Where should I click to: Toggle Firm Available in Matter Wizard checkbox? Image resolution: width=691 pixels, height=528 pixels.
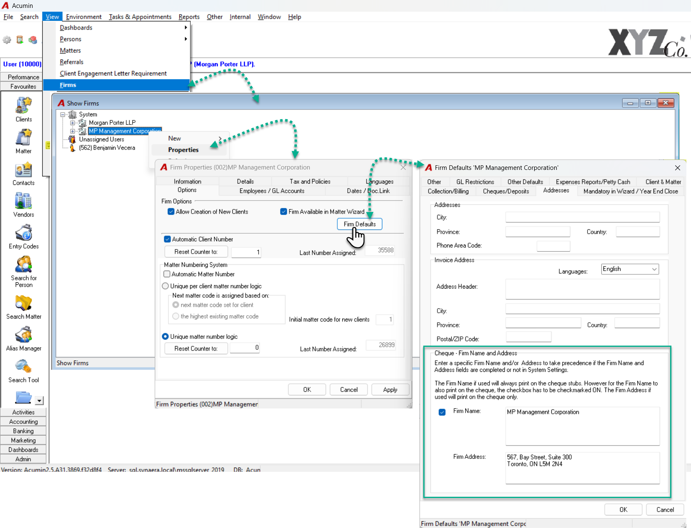(284, 212)
